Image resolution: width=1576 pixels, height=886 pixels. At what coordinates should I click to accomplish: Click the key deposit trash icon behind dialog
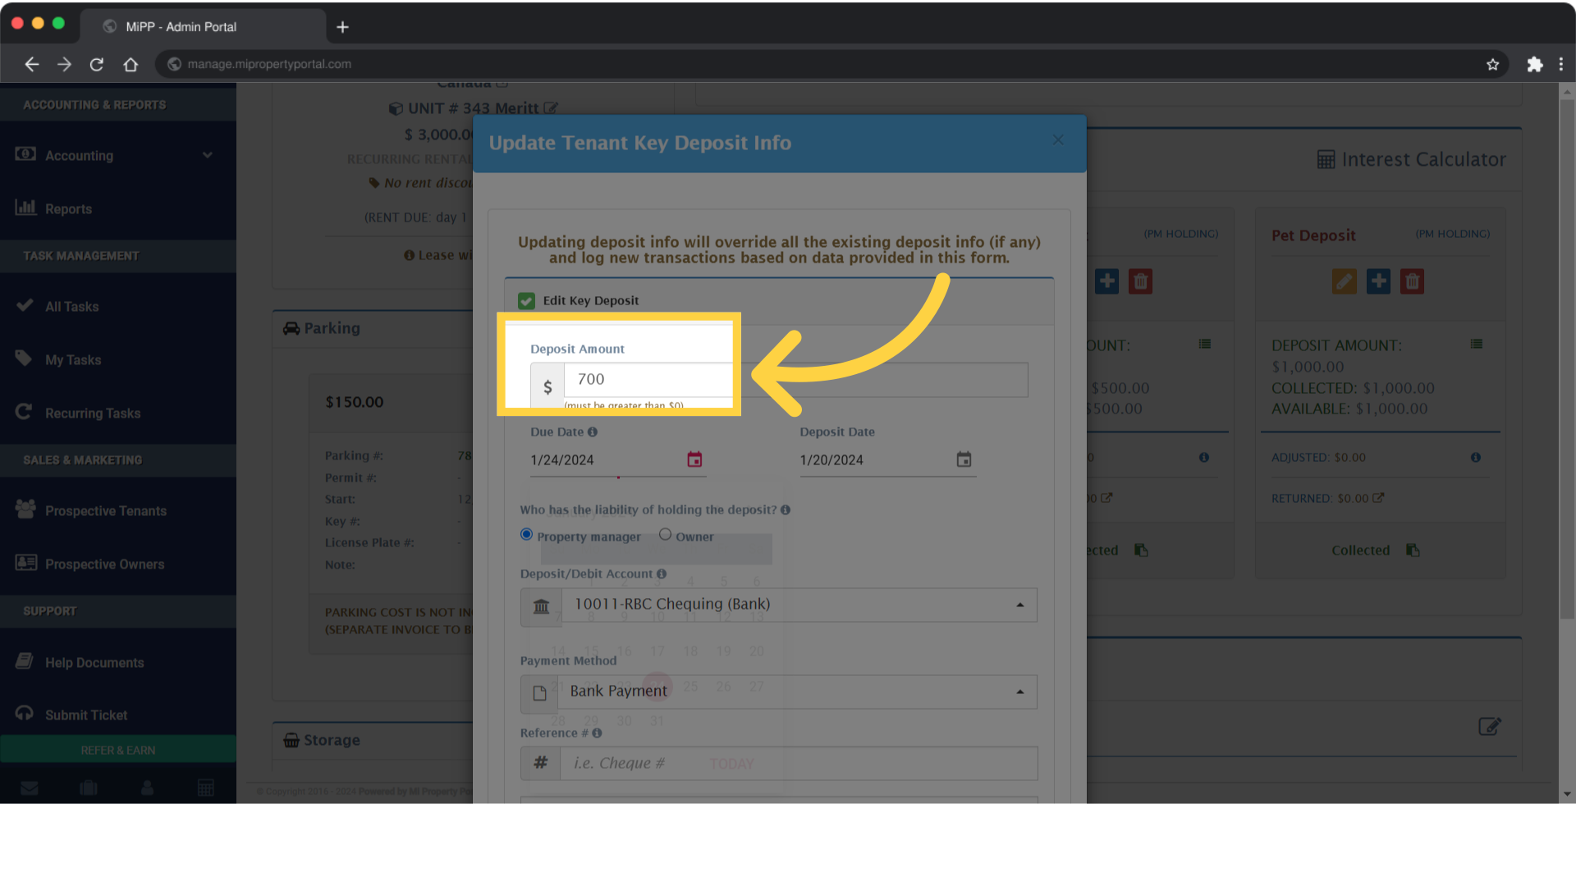[1140, 281]
